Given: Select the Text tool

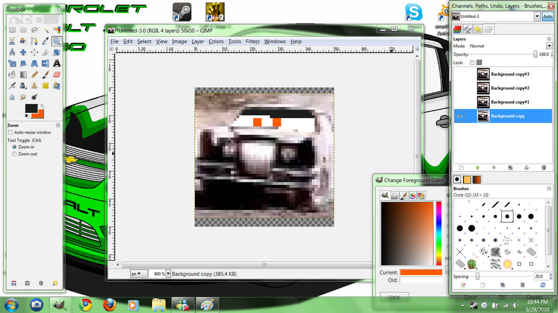Looking at the screenshot, I should tap(57, 64).
